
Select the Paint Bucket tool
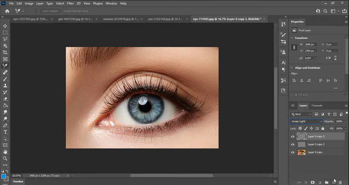point(5,105)
